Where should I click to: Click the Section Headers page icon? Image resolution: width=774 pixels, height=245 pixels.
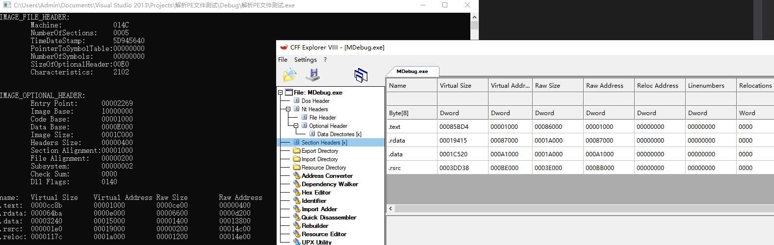pos(297,142)
